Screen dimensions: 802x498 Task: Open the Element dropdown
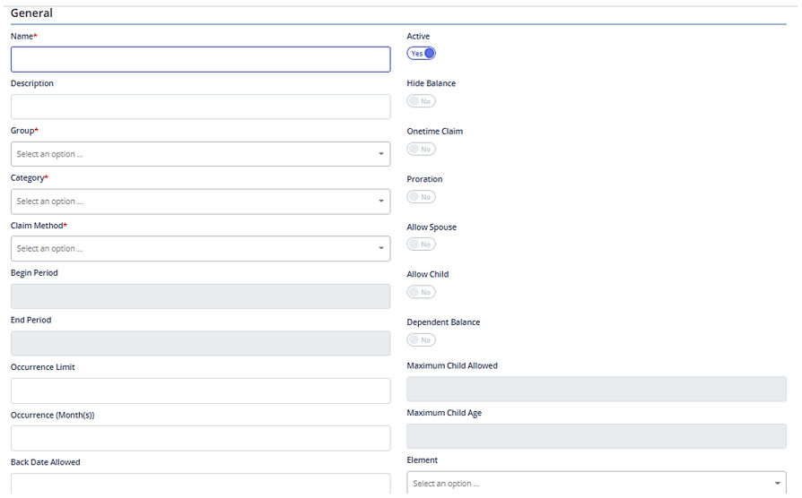tap(597, 483)
